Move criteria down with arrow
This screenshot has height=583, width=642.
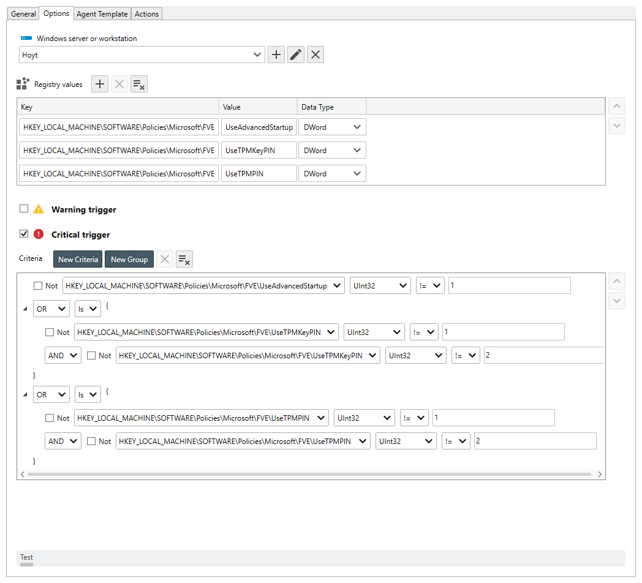coord(617,301)
